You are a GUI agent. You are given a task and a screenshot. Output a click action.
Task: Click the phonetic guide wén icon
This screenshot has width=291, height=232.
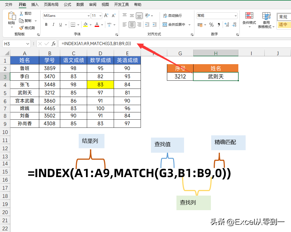pos(109,24)
